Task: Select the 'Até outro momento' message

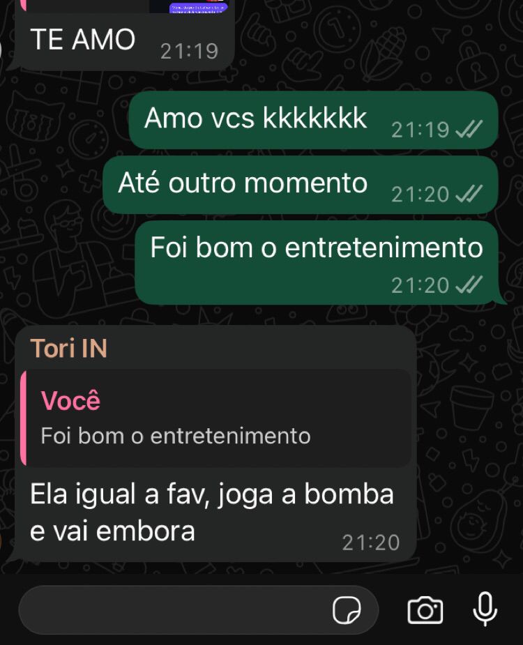Action: click(301, 185)
